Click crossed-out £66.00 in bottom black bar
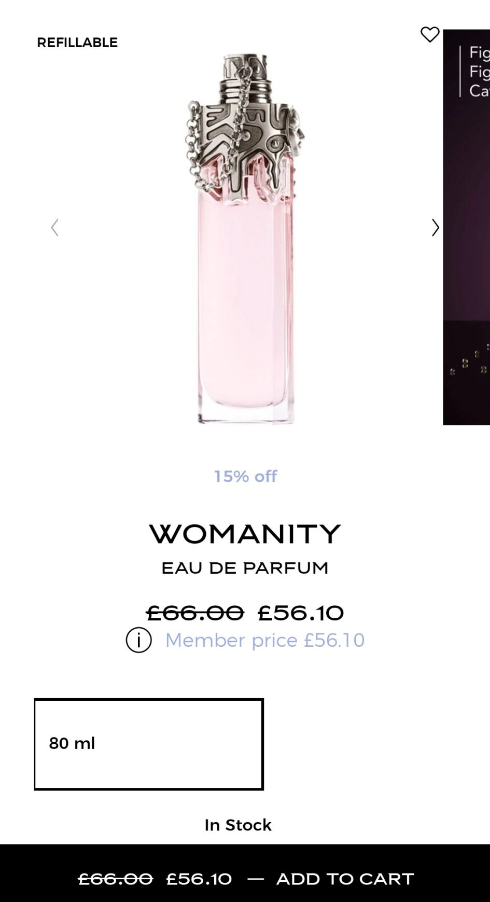This screenshot has height=902, width=490. click(x=115, y=879)
